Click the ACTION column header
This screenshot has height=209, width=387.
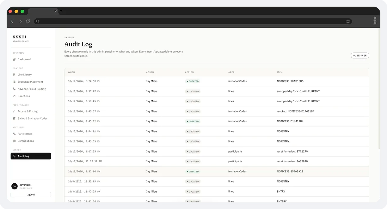(189, 72)
